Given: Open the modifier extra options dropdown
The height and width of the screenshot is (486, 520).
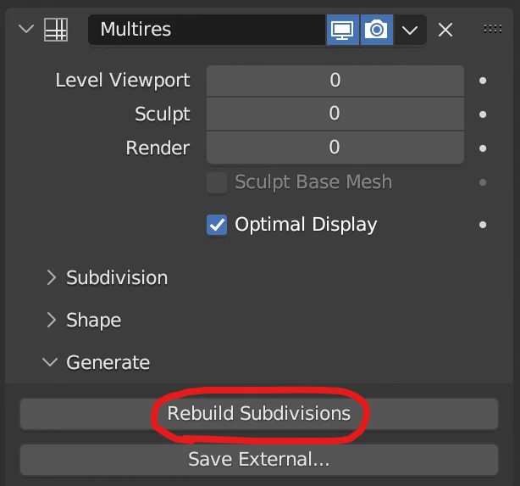Looking at the screenshot, I should (410, 30).
